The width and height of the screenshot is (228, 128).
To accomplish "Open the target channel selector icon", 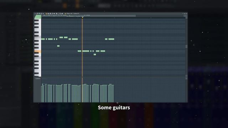I will [65, 14].
